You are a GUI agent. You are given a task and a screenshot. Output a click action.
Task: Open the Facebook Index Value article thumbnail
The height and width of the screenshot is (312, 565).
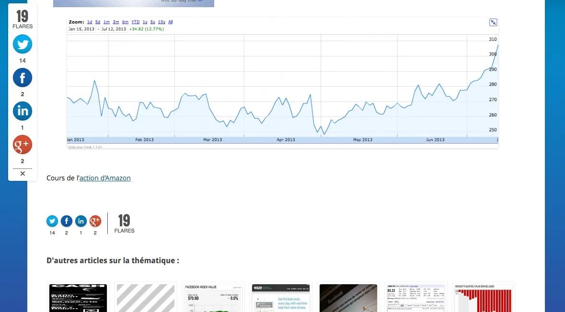click(x=213, y=298)
